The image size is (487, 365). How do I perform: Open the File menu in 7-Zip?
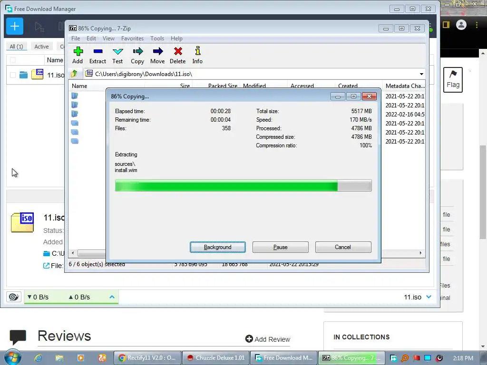[76, 38]
